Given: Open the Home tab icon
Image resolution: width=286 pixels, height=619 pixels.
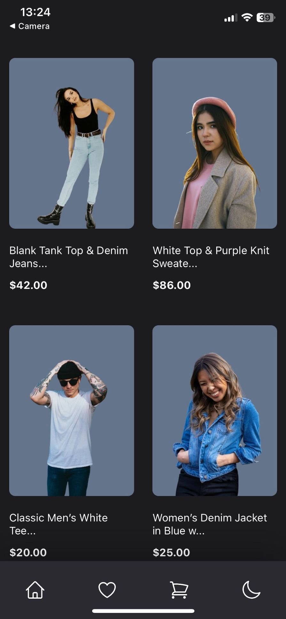Looking at the screenshot, I should 35,590.
